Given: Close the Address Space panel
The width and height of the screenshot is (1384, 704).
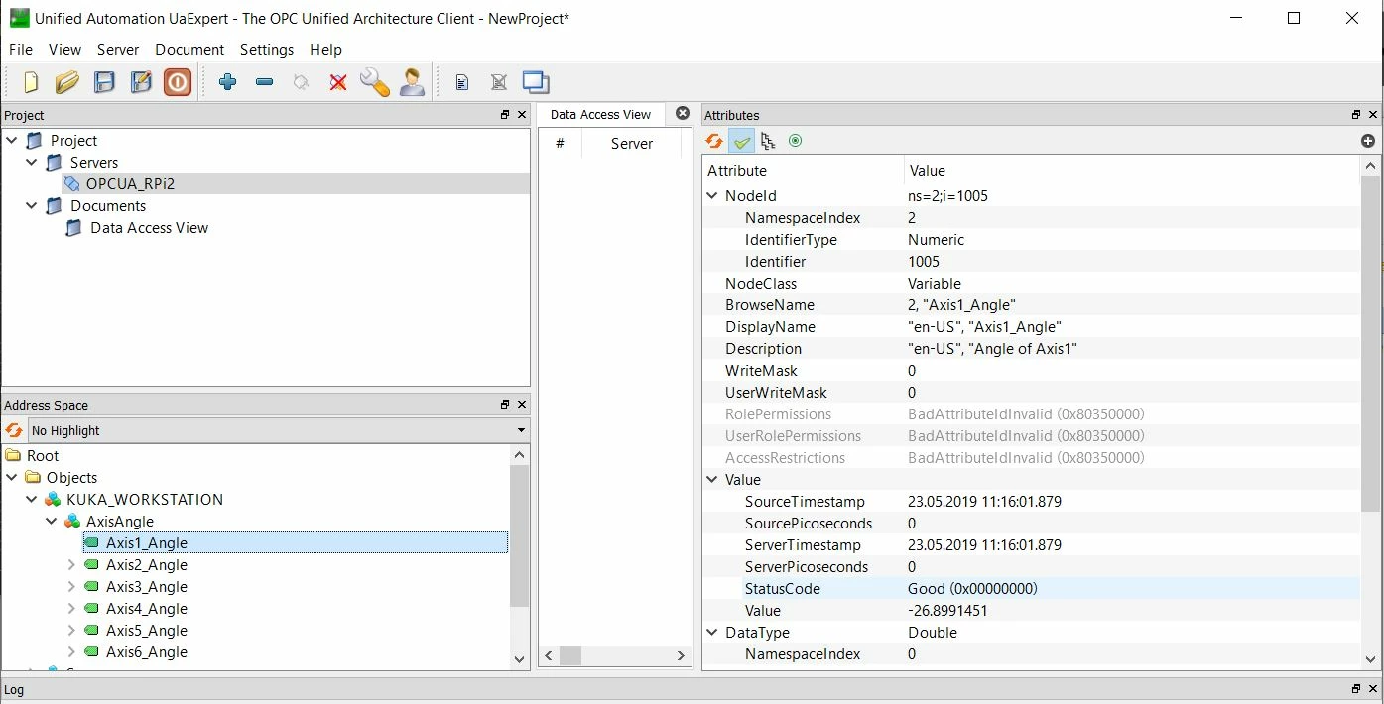Looking at the screenshot, I should click(x=522, y=405).
